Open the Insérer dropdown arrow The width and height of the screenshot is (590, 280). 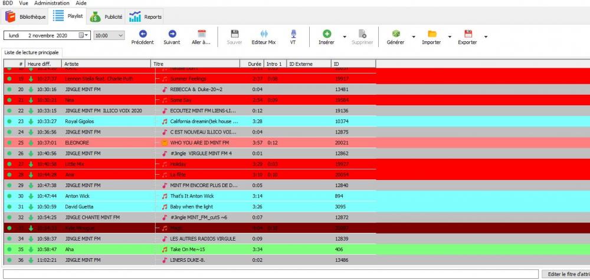(345, 37)
